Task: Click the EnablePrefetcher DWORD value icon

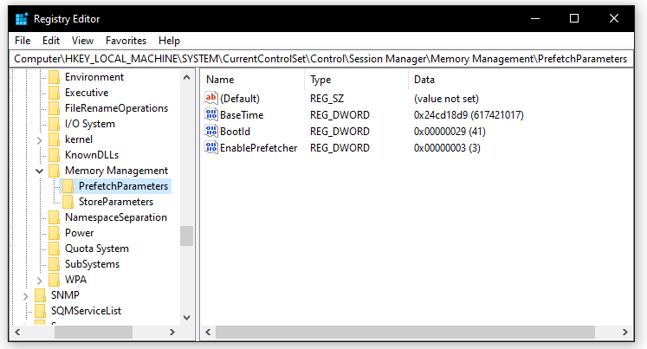Action: tap(210, 148)
